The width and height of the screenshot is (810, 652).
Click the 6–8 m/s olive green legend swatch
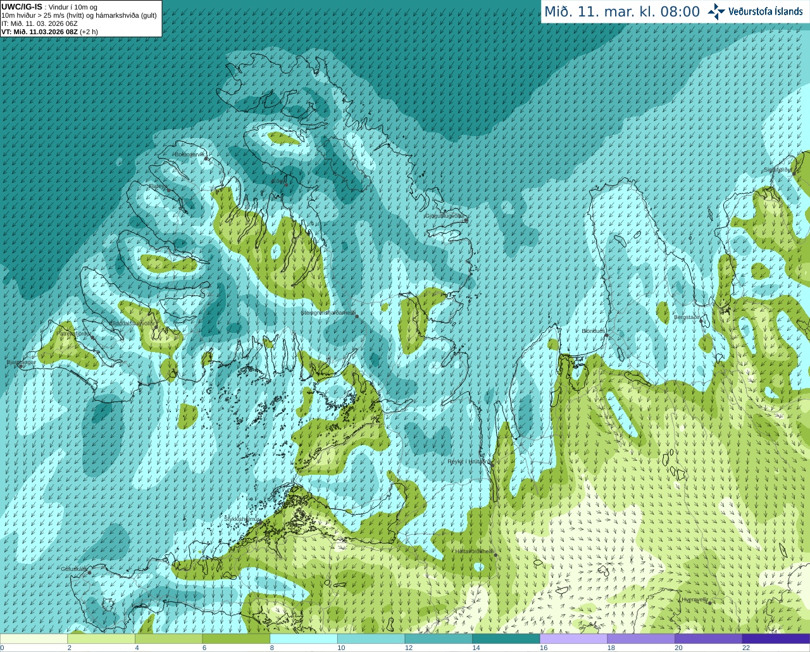point(236,639)
